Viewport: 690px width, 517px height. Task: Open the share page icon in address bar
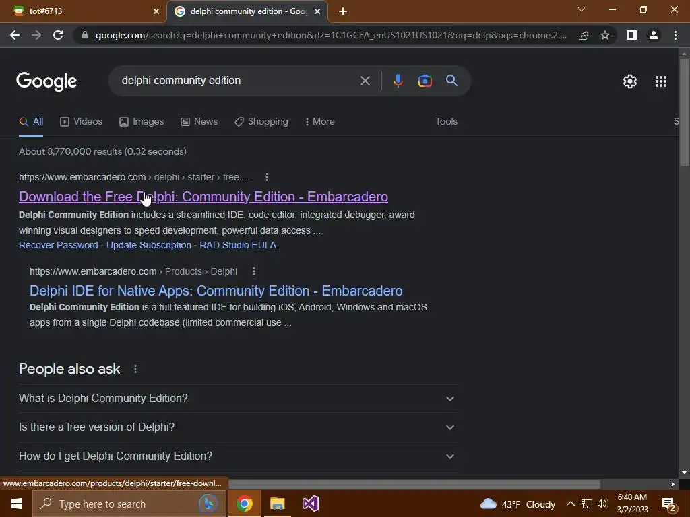tap(584, 35)
